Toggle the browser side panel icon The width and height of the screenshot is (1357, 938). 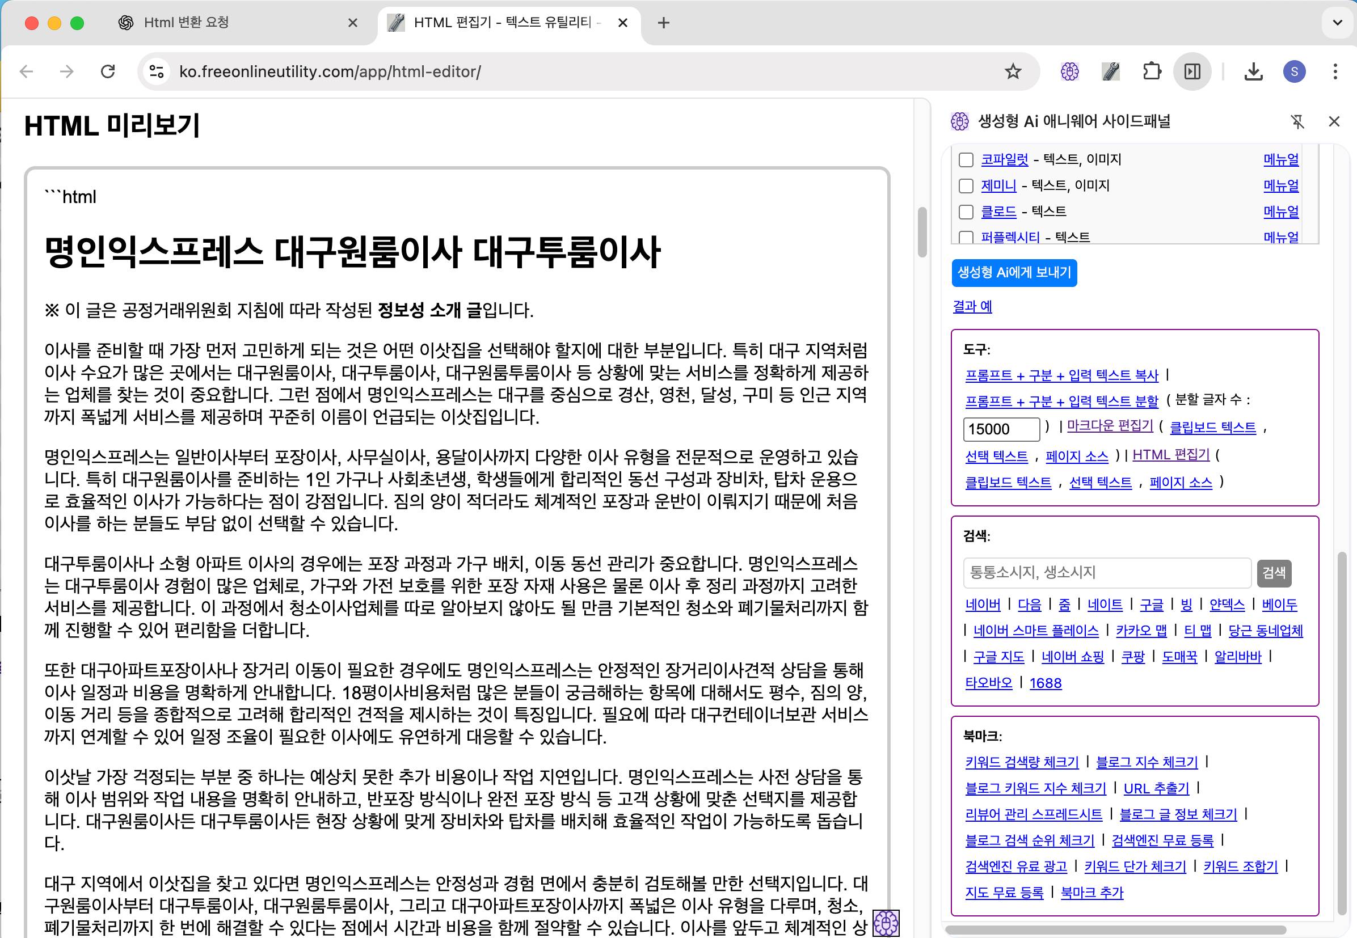pyautogui.click(x=1192, y=71)
